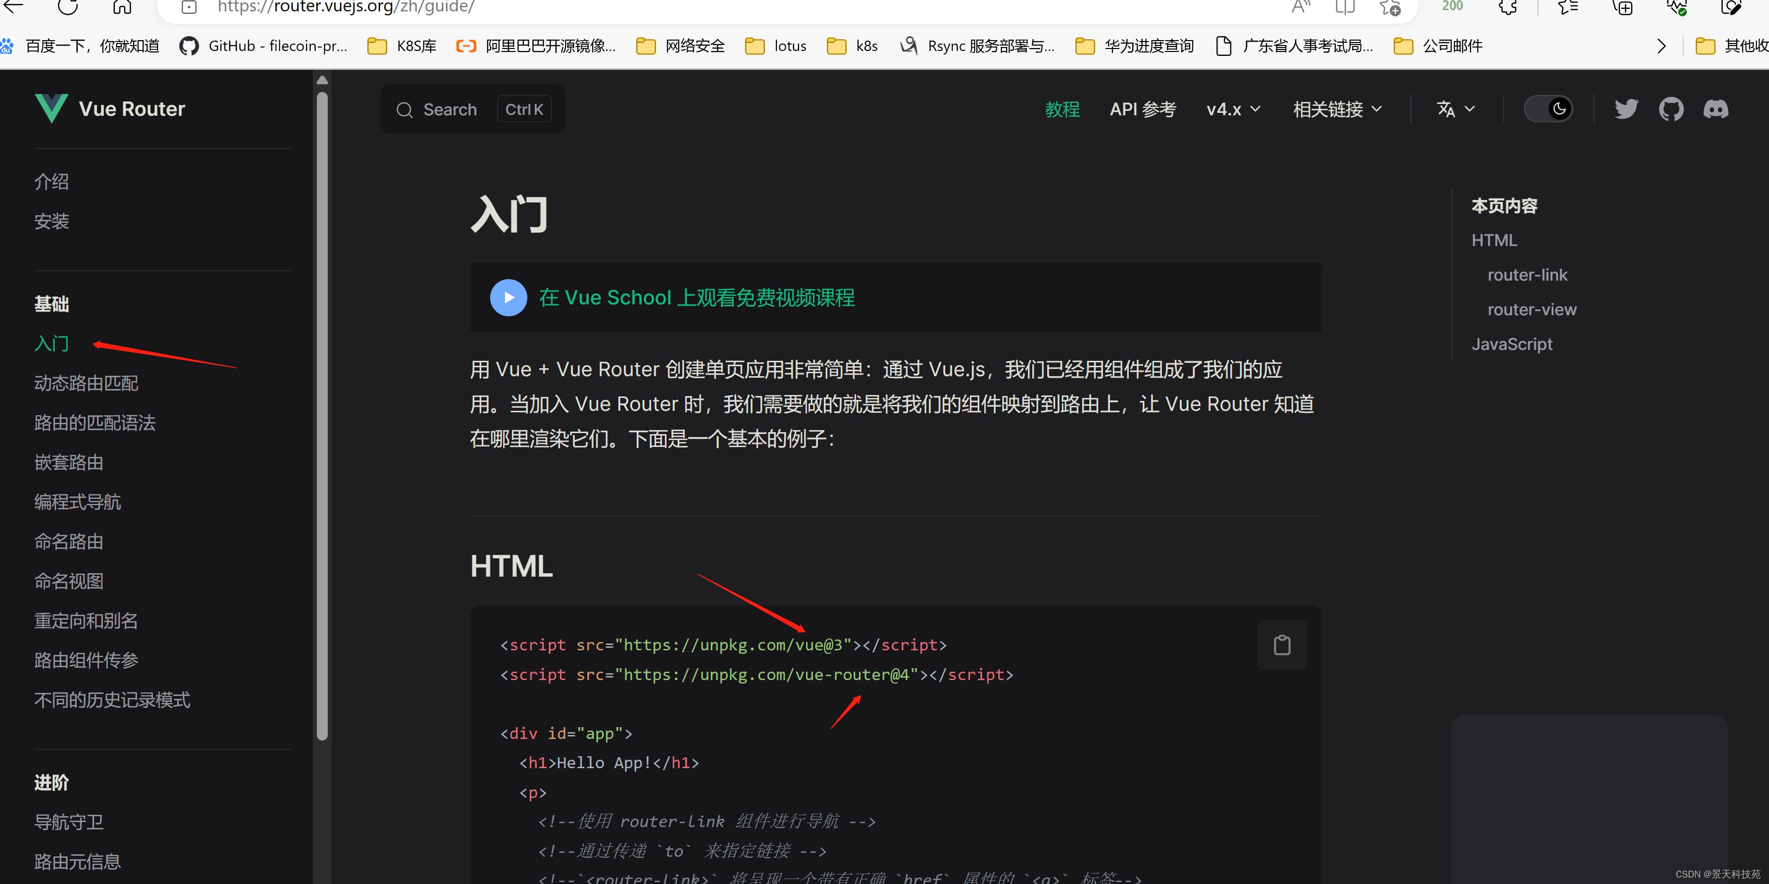
Task: Open 不同的历史记录模式 sidebar item
Action: [112, 700]
